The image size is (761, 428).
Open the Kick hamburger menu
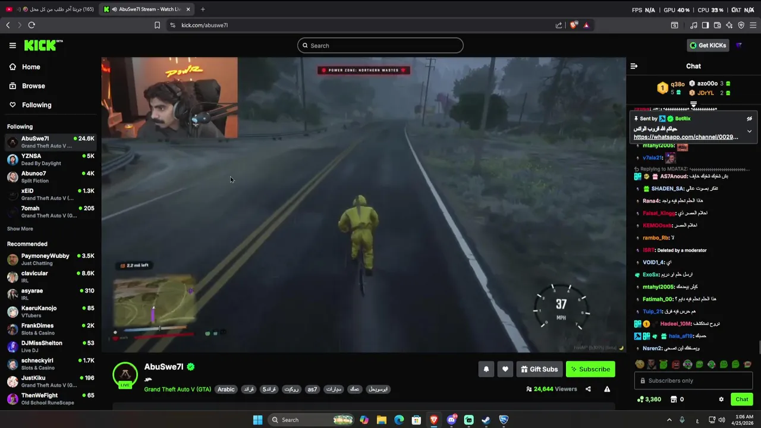click(12, 45)
